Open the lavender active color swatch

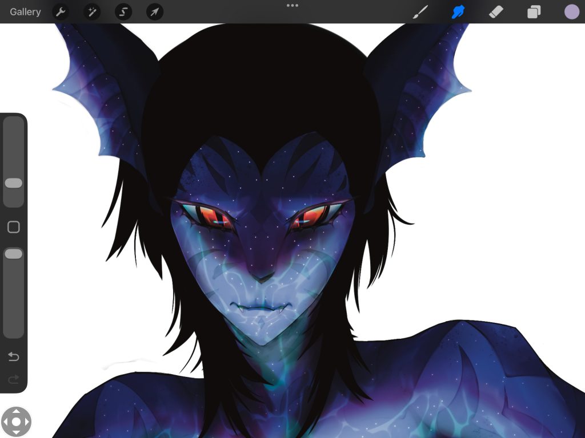coord(571,12)
